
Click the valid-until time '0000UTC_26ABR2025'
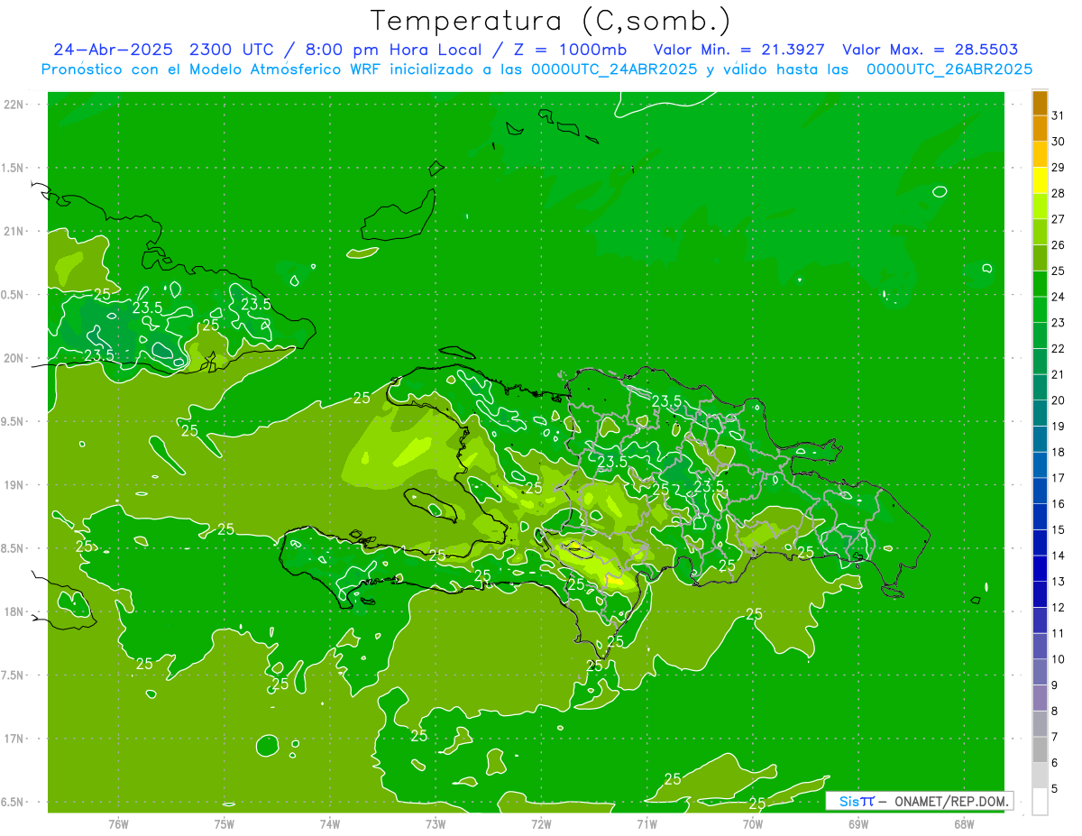coord(949,69)
